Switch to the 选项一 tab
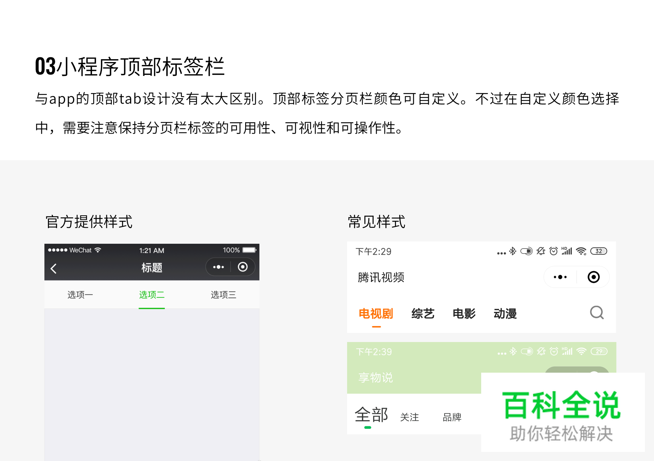The image size is (654, 461). point(80,295)
